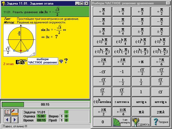Choose the '(-1)^k·π/3' answer
The image size is (172, 129).
click(x=141, y=42)
